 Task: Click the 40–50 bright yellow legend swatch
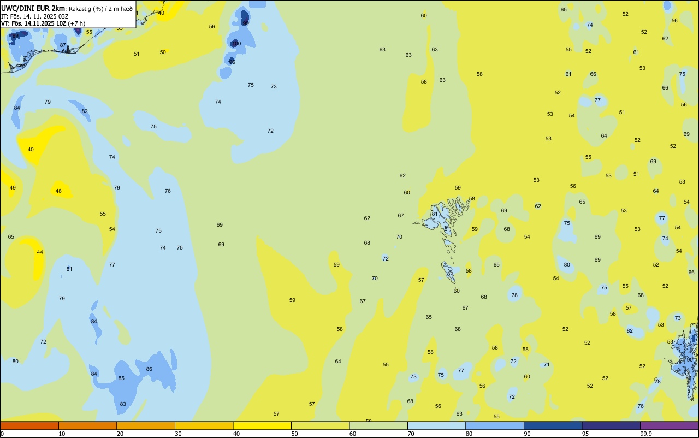coord(262,425)
